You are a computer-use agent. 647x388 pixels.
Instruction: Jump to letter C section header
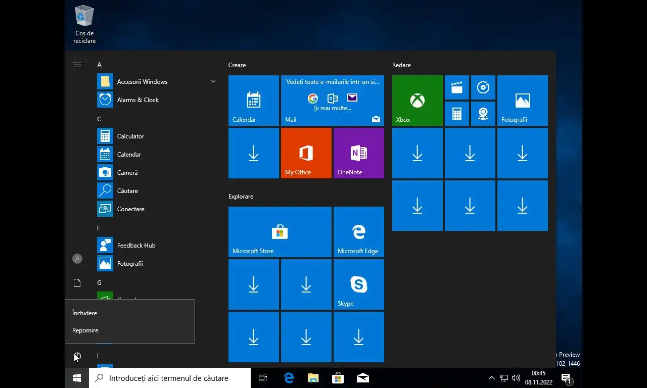(99, 119)
